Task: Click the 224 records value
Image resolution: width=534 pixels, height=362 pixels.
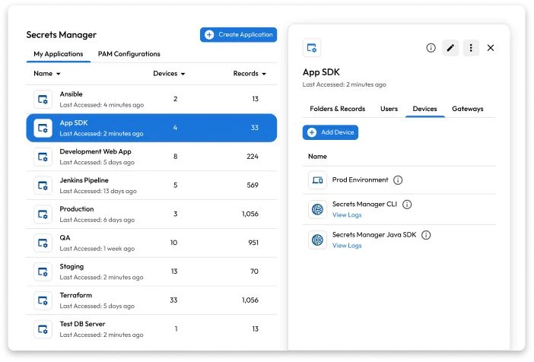Action: tap(253, 157)
